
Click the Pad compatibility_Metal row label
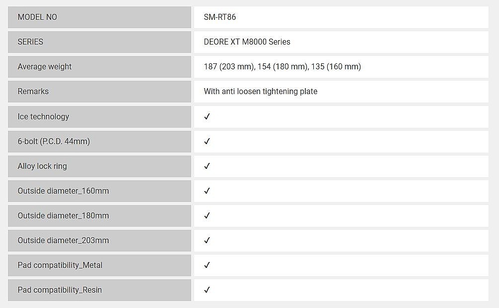point(60,265)
